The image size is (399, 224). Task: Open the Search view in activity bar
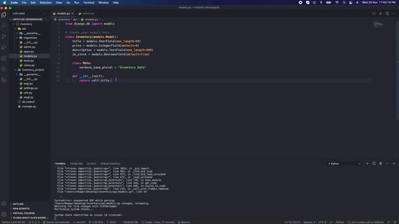click(x=4, y=26)
